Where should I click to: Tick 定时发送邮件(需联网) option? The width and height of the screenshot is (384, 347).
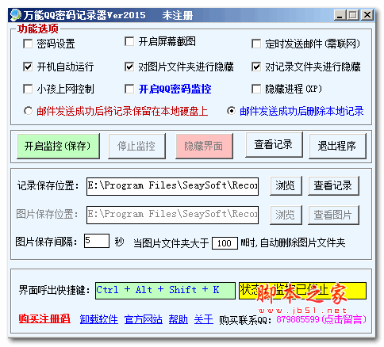coord(256,44)
